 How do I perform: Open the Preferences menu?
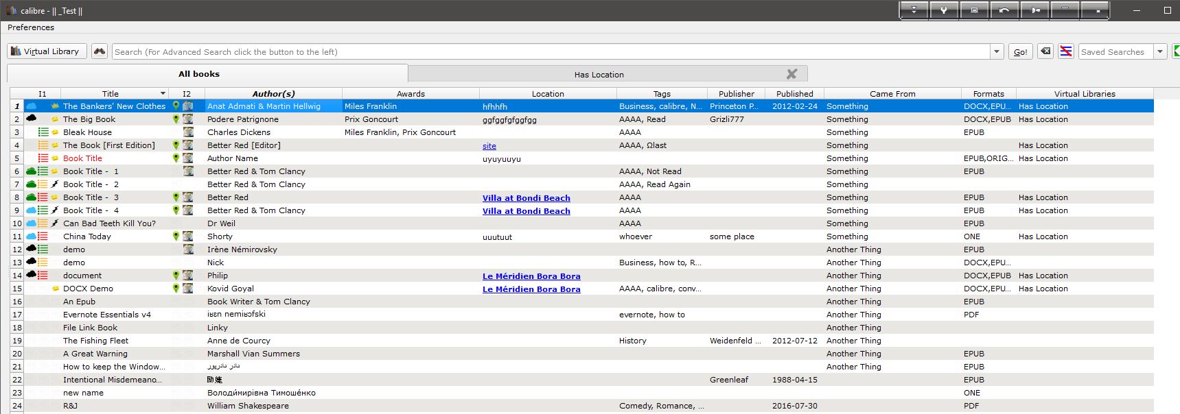pos(31,27)
